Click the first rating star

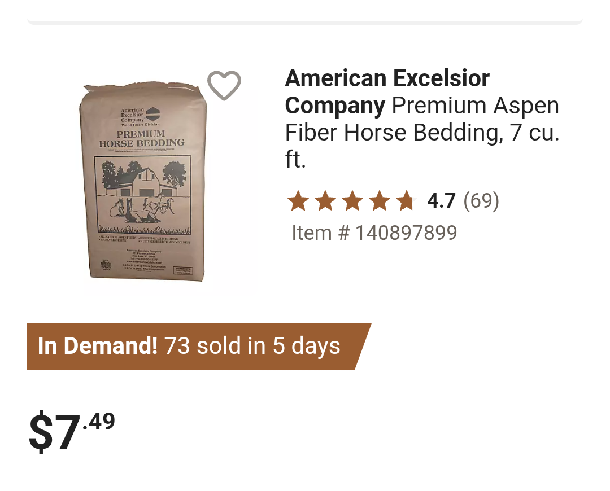pos(298,200)
